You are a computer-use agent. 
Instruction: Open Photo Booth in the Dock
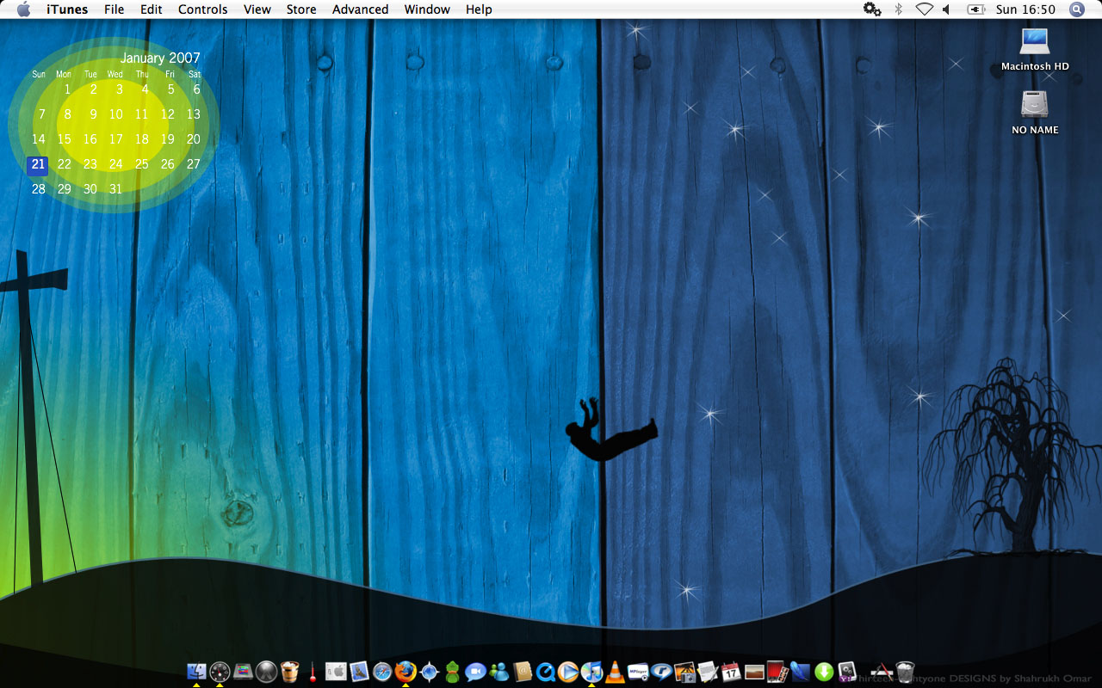(x=777, y=672)
